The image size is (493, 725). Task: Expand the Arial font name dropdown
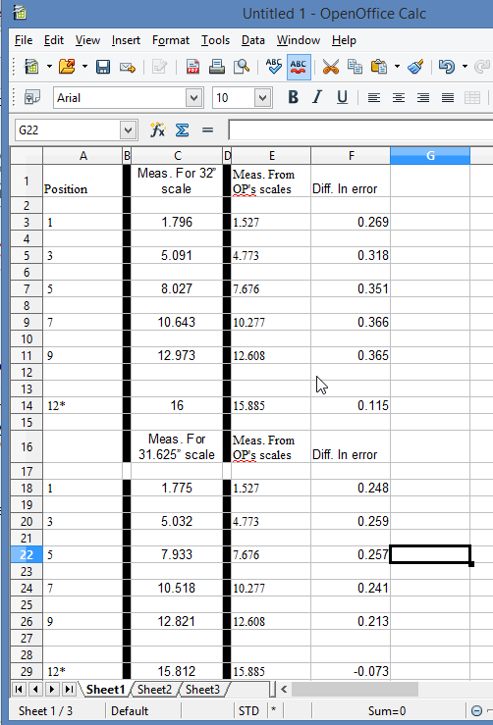point(194,98)
